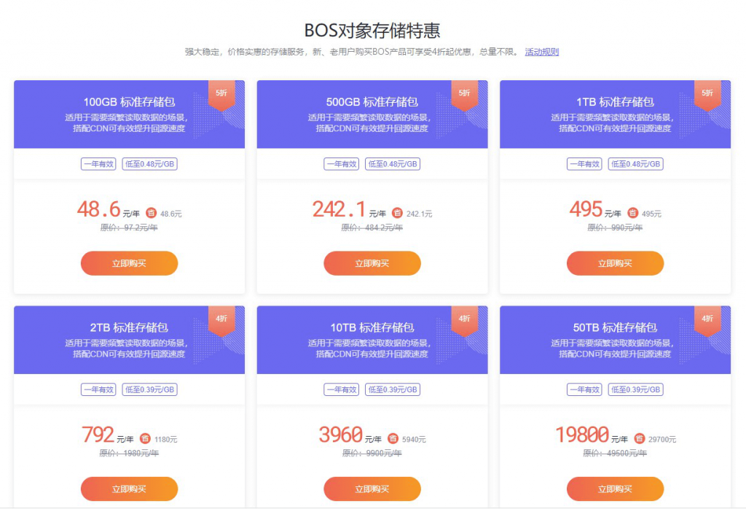Click 立即购买 on the 1TB storage package

616,263
